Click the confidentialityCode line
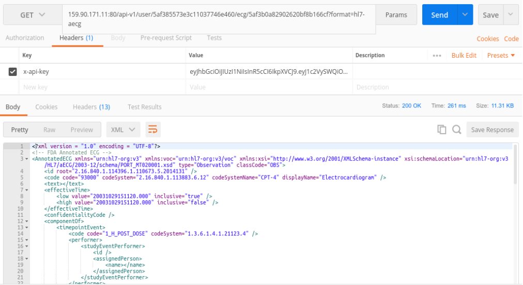523x285 pixels. pos(80,215)
